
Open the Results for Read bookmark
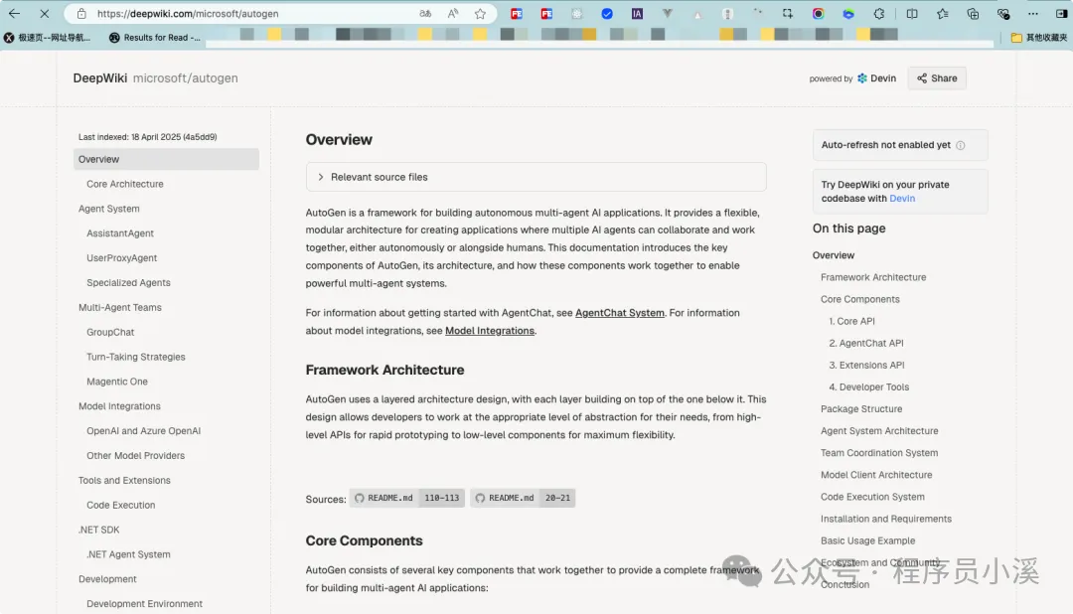(155, 38)
